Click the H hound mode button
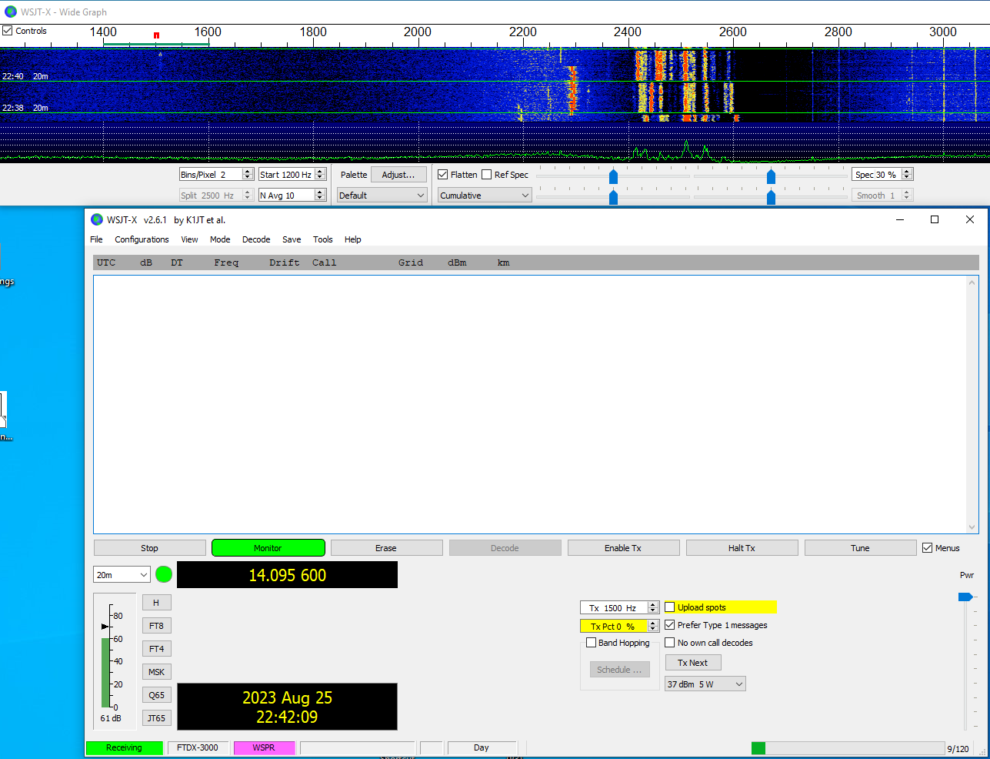The width and height of the screenshot is (990, 759). coord(156,603)
